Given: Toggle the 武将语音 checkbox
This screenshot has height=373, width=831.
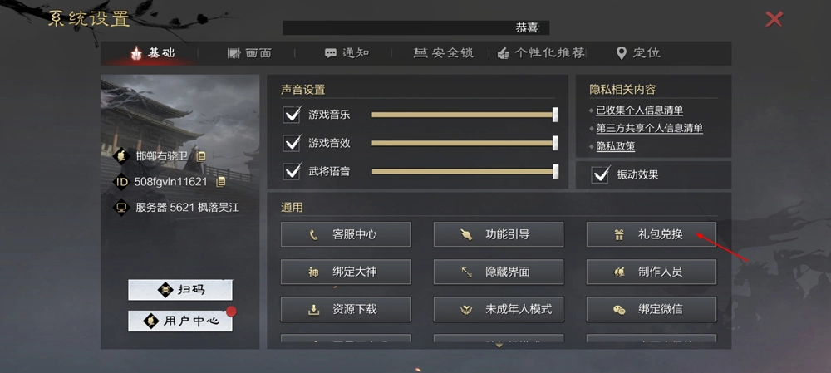Looking at the screenshot, I should pos(292,172).
